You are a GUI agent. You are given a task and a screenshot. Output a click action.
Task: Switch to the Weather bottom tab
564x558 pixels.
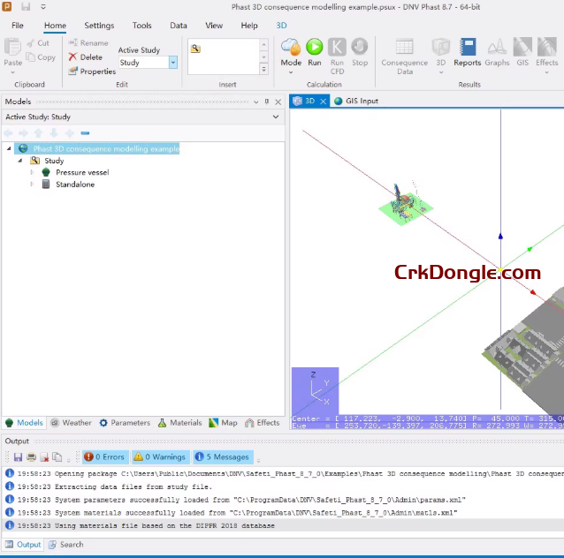71,423
